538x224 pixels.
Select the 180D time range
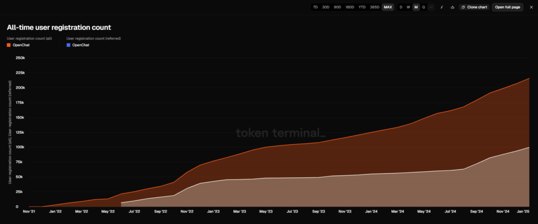[x=349, y=7]
